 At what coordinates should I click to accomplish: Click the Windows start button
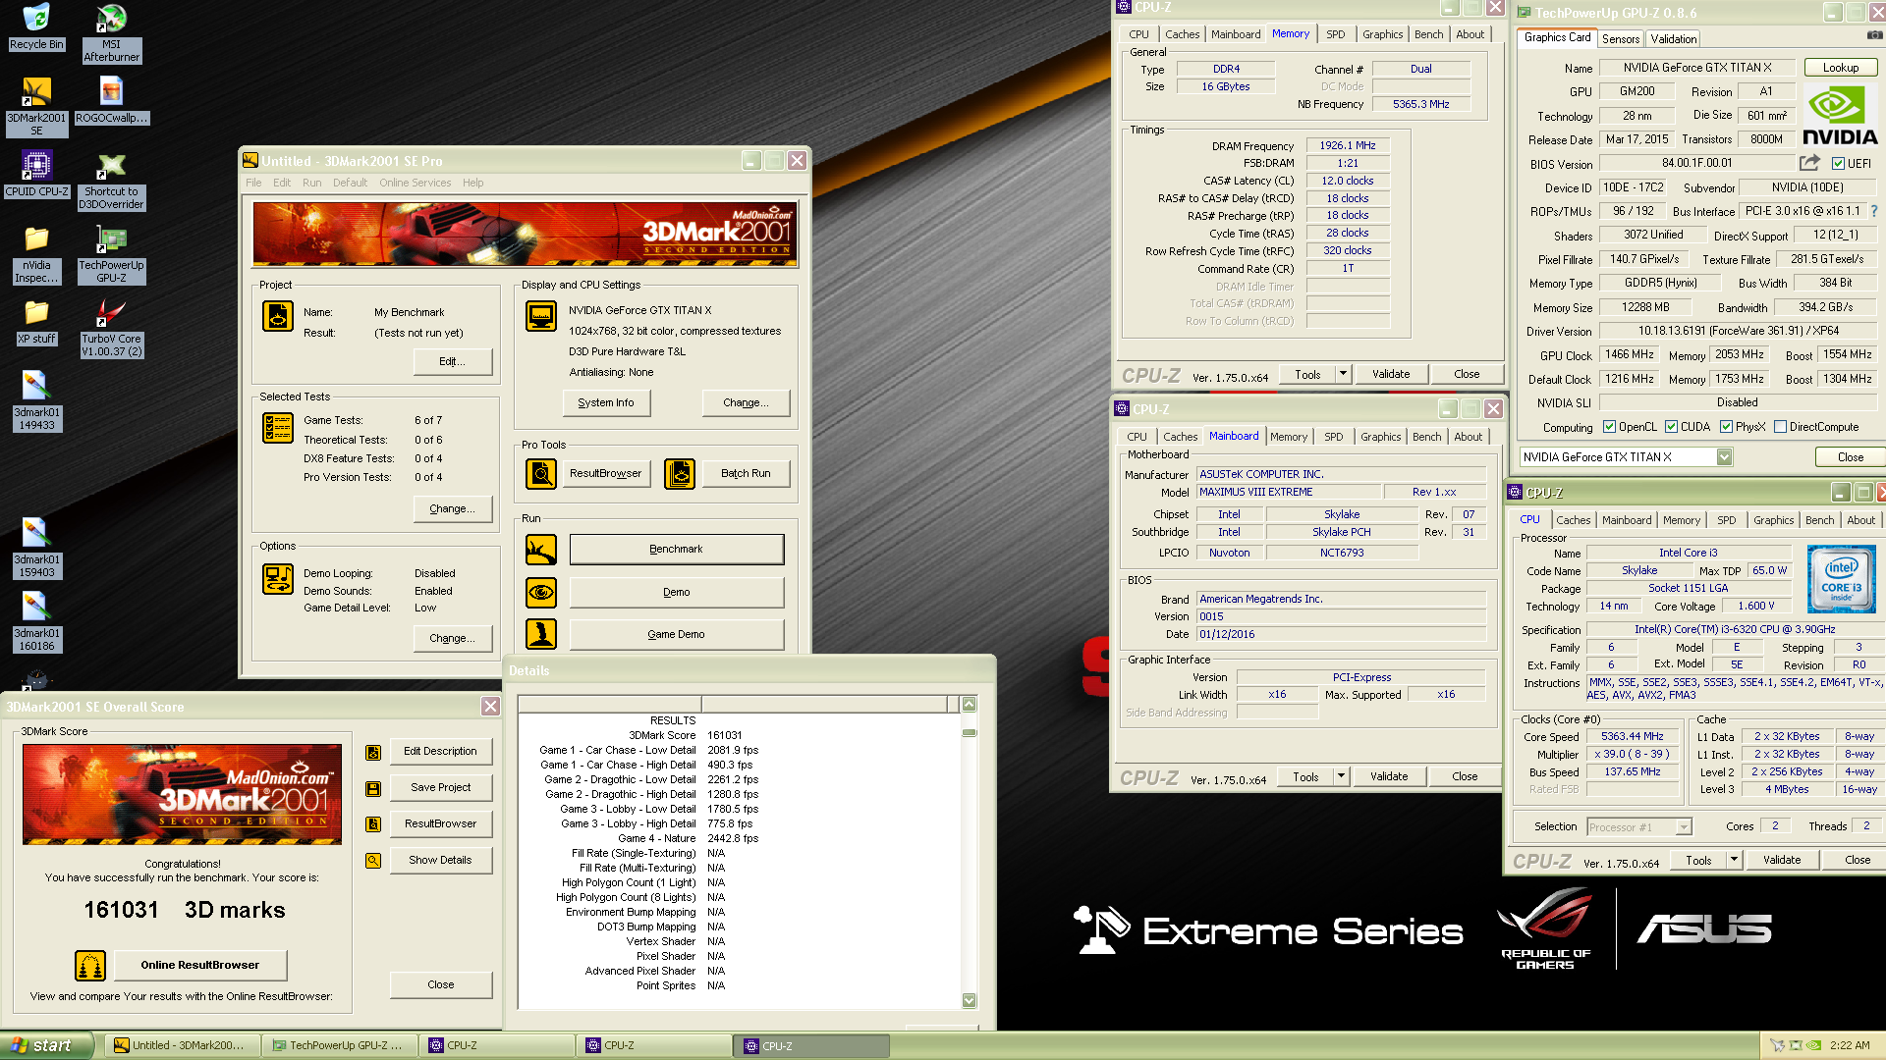(46, 1045)
